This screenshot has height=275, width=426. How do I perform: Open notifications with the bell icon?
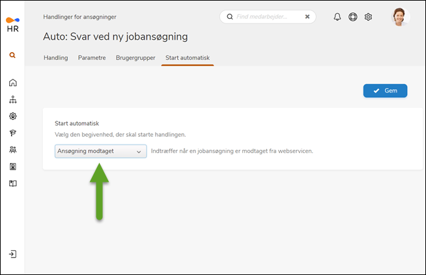pyautogui.click(x=337, y=17)
